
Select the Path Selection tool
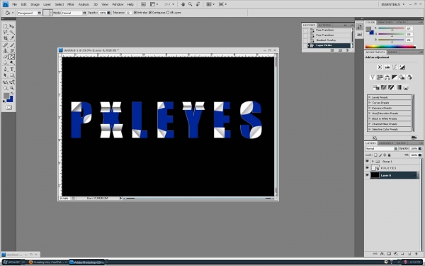click(5, 75)
